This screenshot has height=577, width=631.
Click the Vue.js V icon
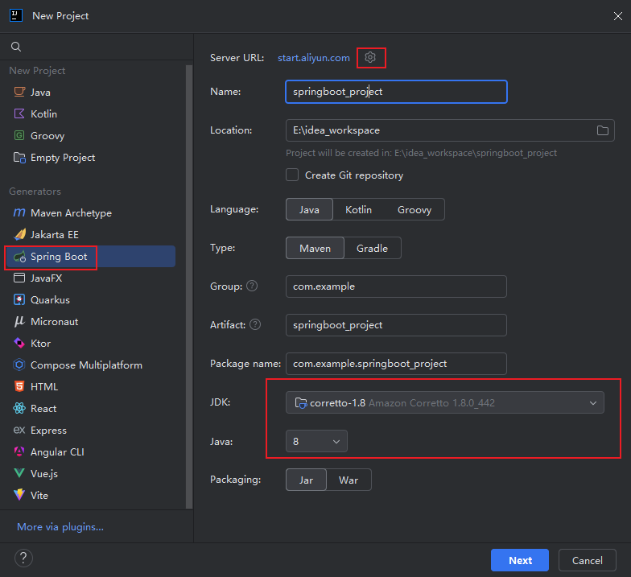[x=19, y=473]
